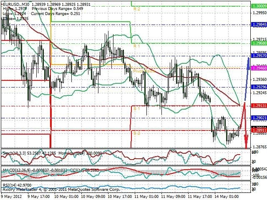The image size is (267, 200).
Task: Click the '14 May 01:00' time label
Action: click(x=227, y=196)
